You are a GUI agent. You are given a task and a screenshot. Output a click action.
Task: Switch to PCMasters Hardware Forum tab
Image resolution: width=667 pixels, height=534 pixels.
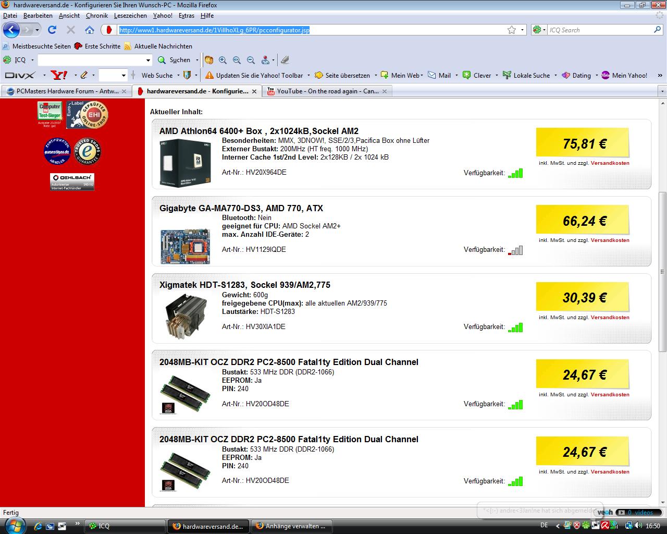[x=66, y=91]
